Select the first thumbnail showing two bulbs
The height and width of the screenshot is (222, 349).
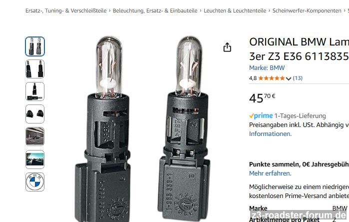[35, 46]
